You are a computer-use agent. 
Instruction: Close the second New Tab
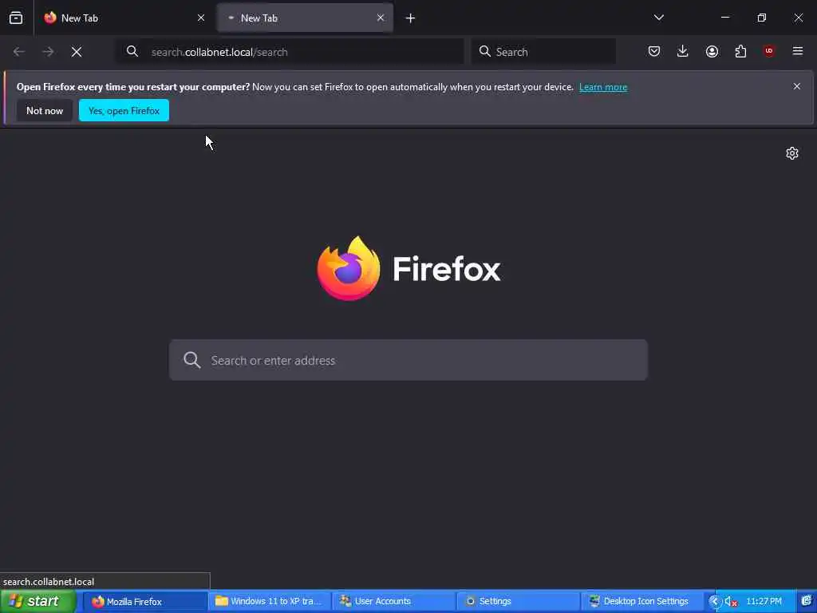pos(381,18)
